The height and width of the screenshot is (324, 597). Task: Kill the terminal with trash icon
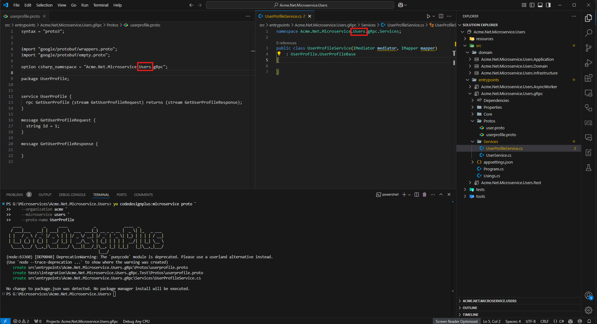click(424, 194)
